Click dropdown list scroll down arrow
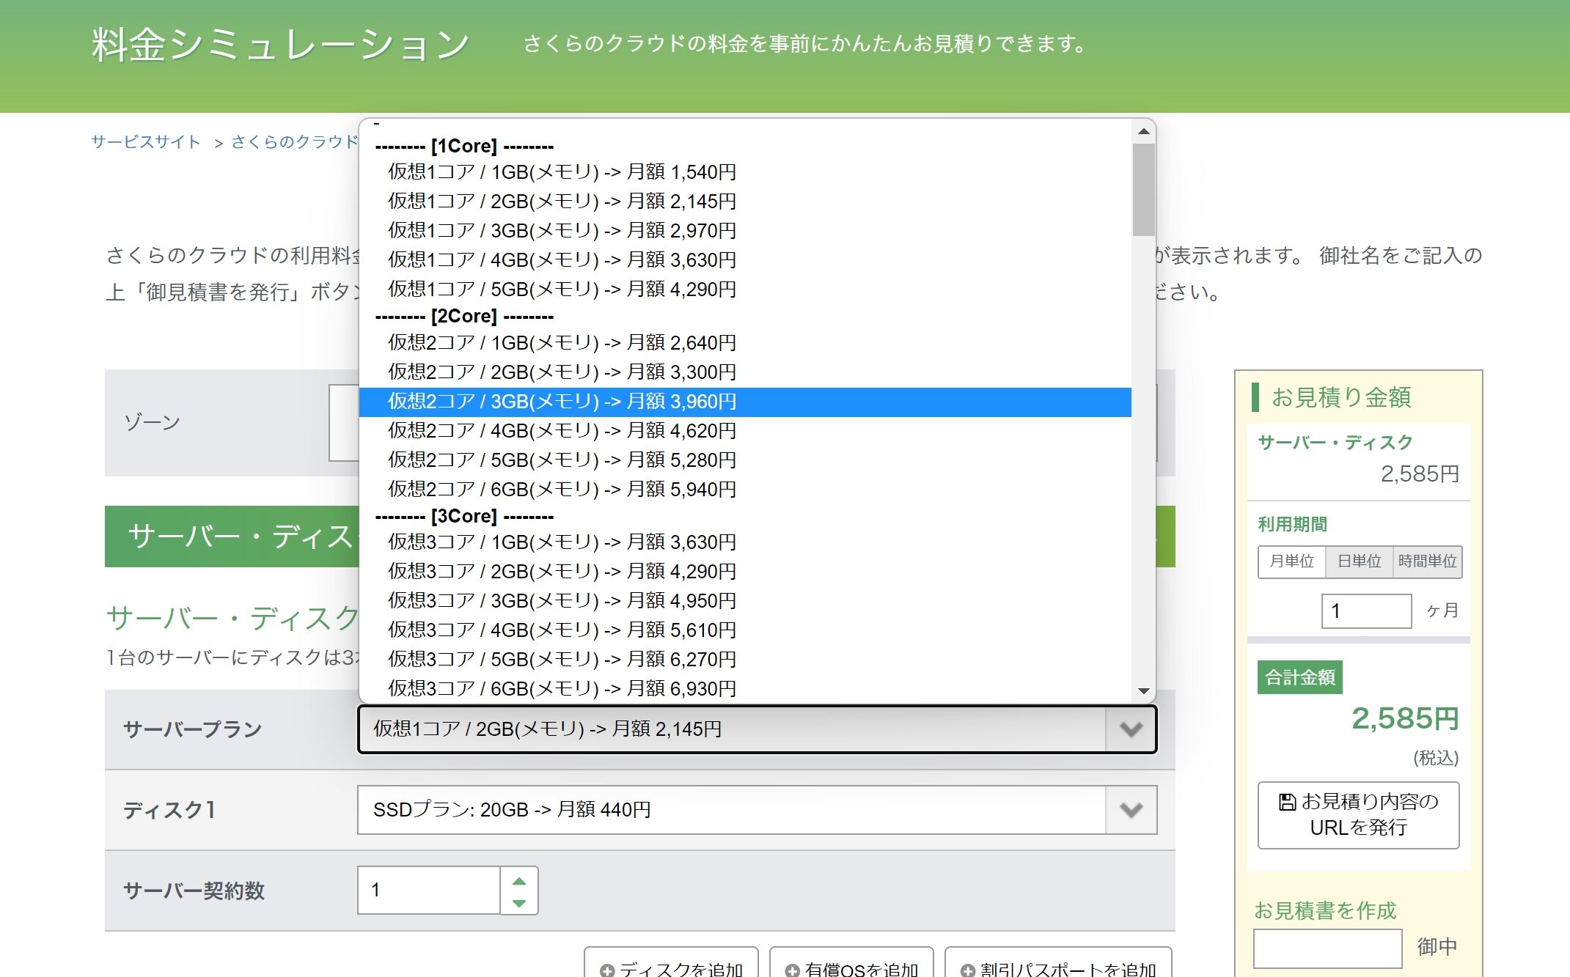1570x977 pixels. [x=1143, y=690]
